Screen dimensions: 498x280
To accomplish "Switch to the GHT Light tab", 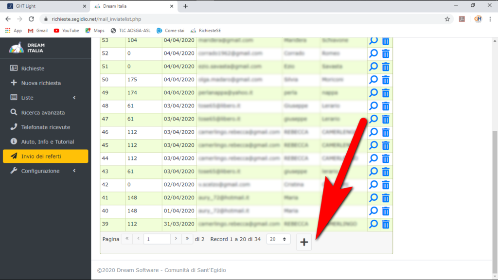I will tap(43, 6).
